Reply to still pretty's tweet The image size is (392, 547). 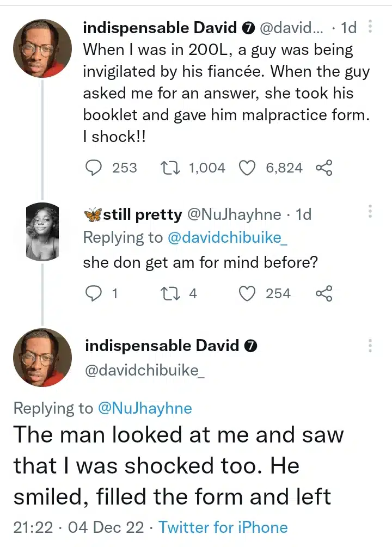95,294
